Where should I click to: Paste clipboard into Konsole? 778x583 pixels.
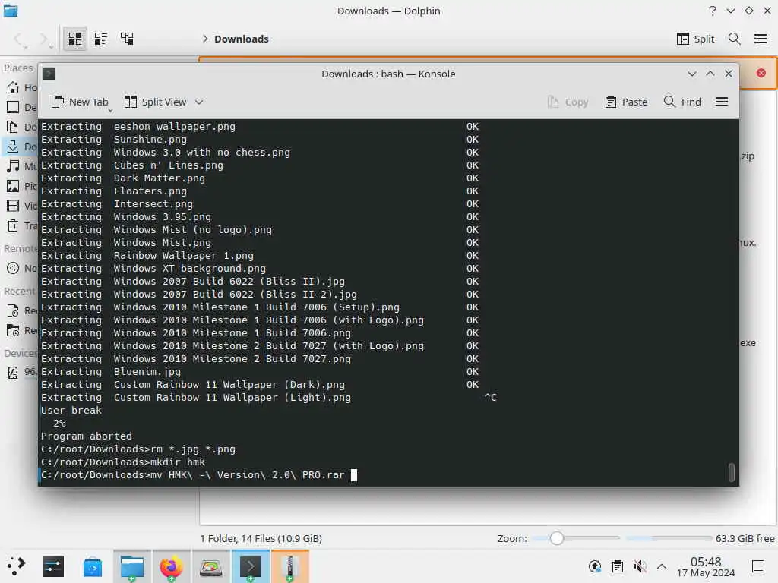(626, 102)
